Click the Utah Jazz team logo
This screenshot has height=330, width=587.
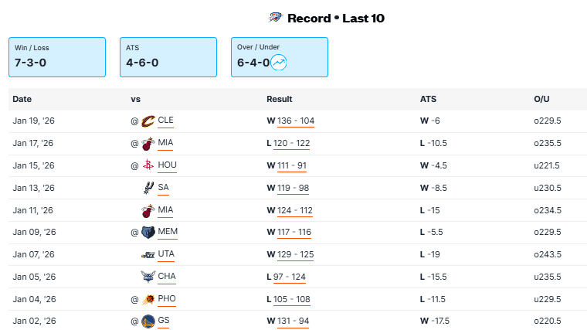[148, 254]
